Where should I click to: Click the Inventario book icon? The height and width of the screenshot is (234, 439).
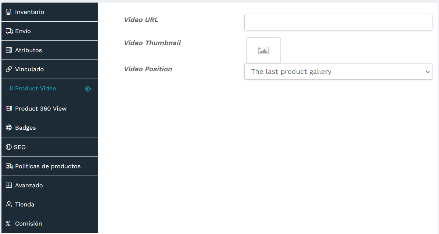coord(8,12)
